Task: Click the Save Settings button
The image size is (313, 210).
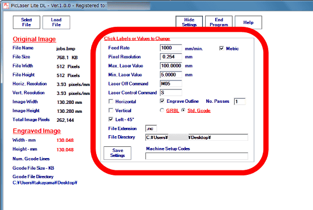Action: 117,153
